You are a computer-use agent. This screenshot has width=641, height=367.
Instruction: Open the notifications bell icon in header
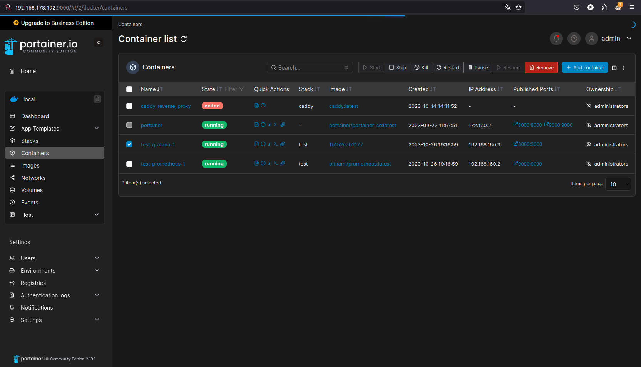[x=556, y=39]
